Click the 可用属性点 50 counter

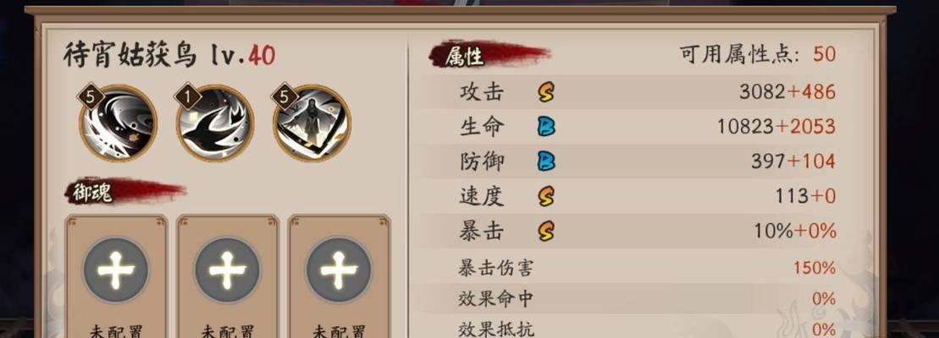click(758, 55)
